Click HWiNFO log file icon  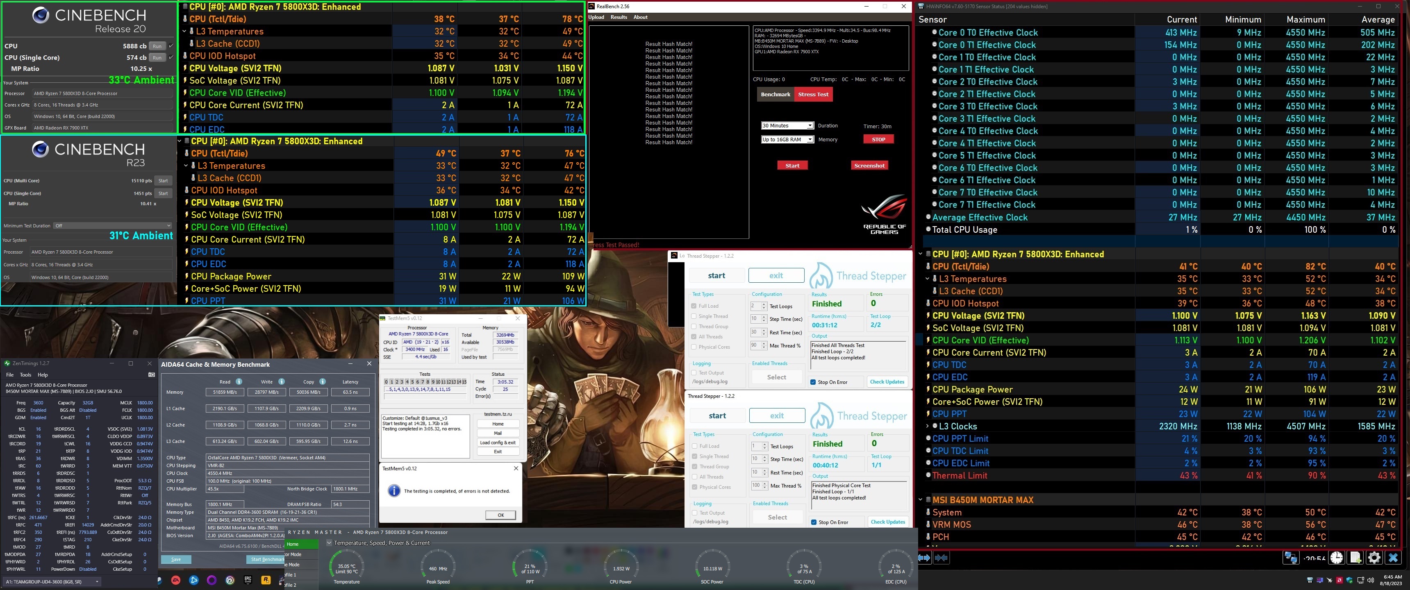(1355, 558)
